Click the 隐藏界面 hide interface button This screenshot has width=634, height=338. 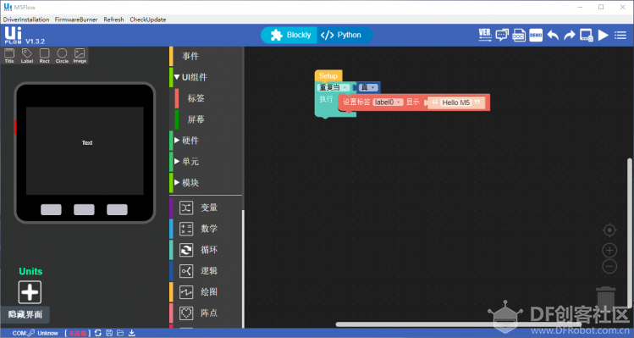pos(25,314)
